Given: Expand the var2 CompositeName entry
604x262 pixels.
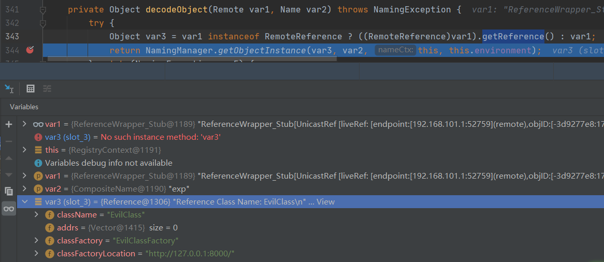Looking at the screenshot, I should pos(24,189).
